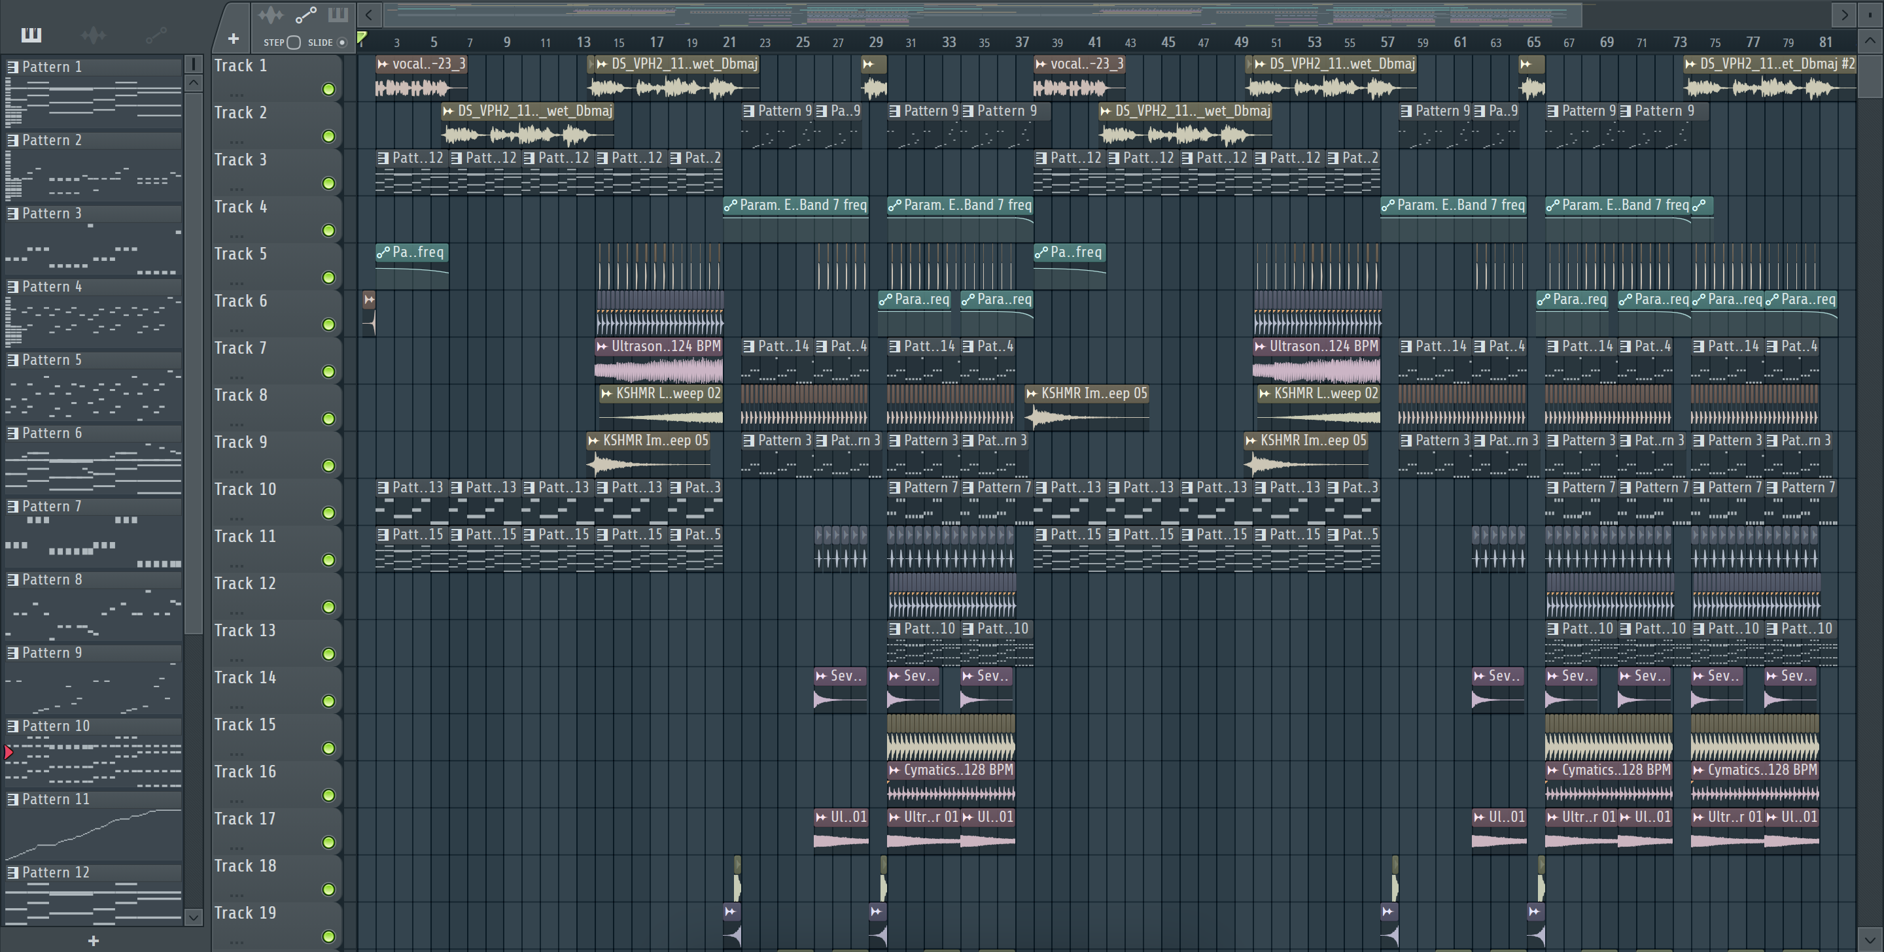1884x952 pixels.
Task: Select Pattern 9 in the picker
Action: click(x=93, y=653)
